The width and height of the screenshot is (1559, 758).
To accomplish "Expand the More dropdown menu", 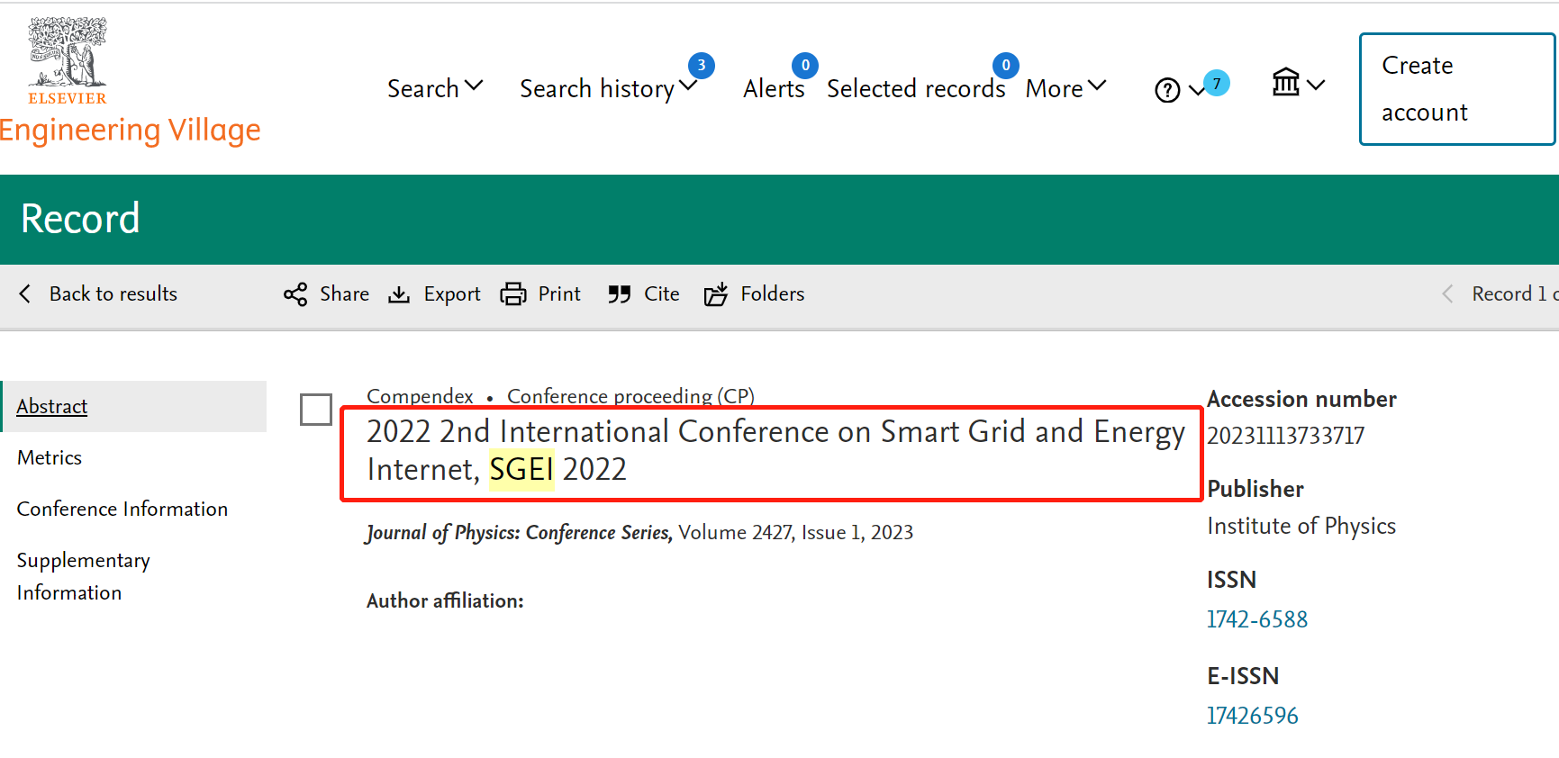I will 1065,88.
